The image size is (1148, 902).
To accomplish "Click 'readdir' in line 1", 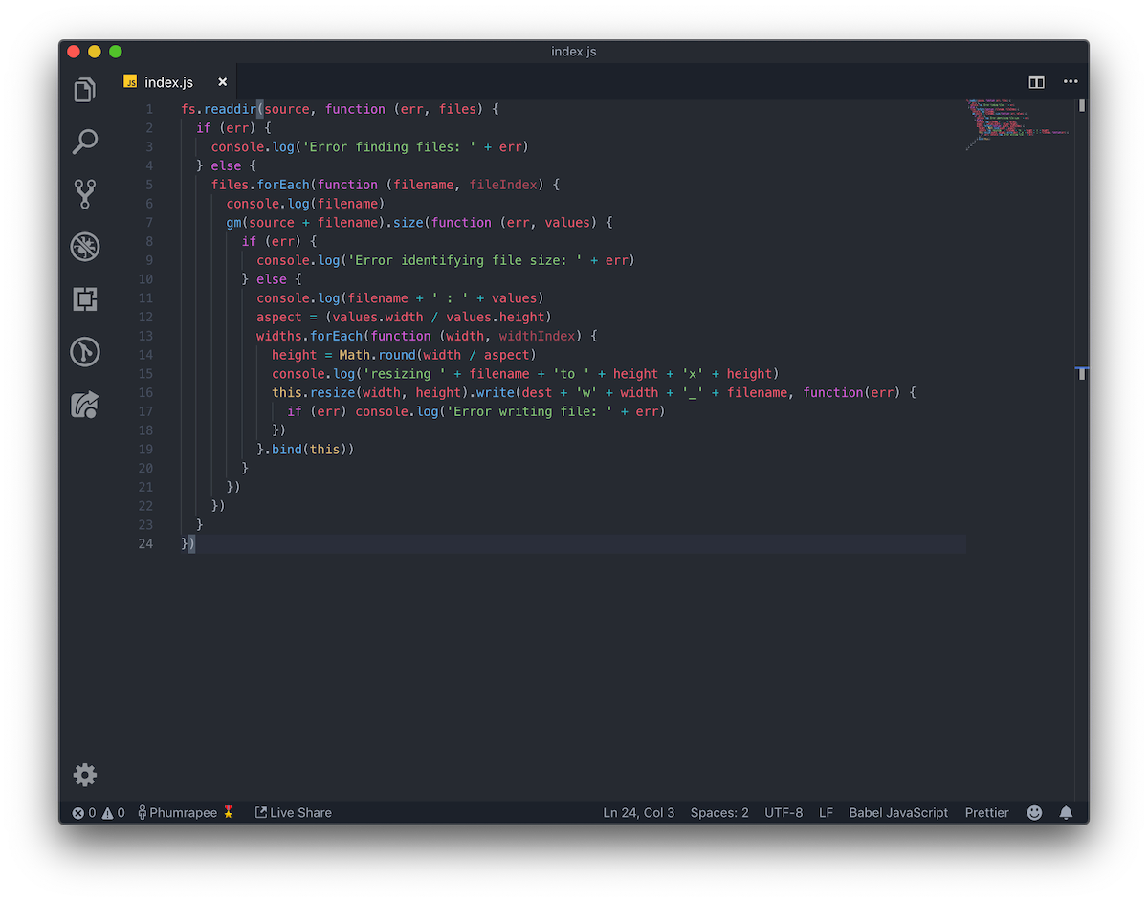I will [230, 109].
